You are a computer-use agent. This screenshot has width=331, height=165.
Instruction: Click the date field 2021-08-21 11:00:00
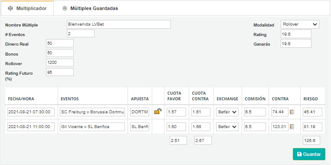click(x=31, y=127)
